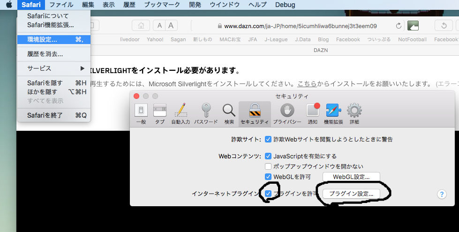Open the WebGL設定 settings button
The image size is (459, 232).
351,177
